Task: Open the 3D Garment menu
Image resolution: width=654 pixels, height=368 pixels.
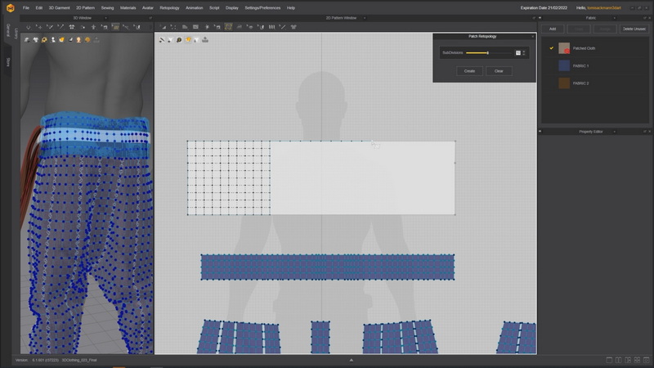Action: 59,8
